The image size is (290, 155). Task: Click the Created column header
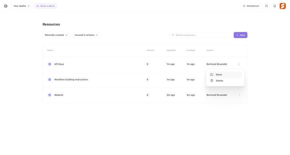[190, 50]
